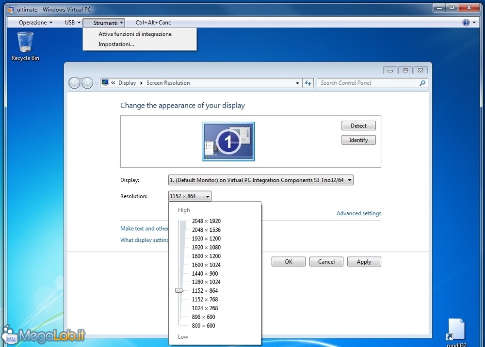Click the Forward navigation arrow

point(87,83)
